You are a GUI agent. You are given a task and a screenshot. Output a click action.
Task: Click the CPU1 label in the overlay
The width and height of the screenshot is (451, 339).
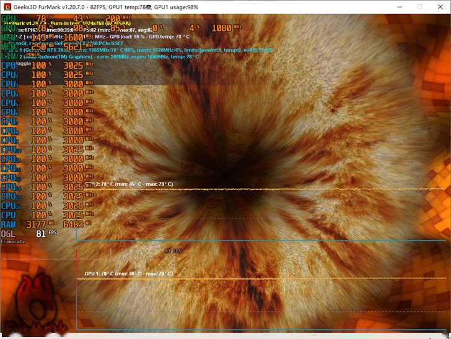[9, 66]
